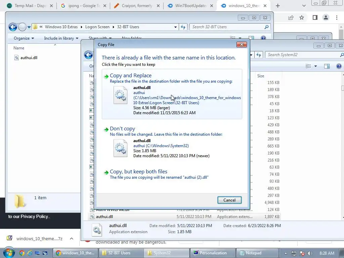Screen dimensions: 344x258
Task: Launch Internet Explorer from quick launch
Action: [30, 253]
